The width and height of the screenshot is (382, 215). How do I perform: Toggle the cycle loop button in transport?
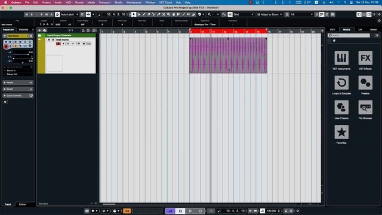point(170,211)
